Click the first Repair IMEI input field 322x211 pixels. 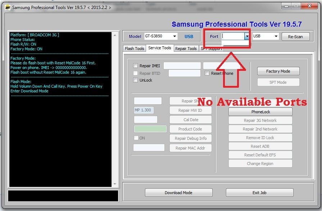click(x=182, y=66)
